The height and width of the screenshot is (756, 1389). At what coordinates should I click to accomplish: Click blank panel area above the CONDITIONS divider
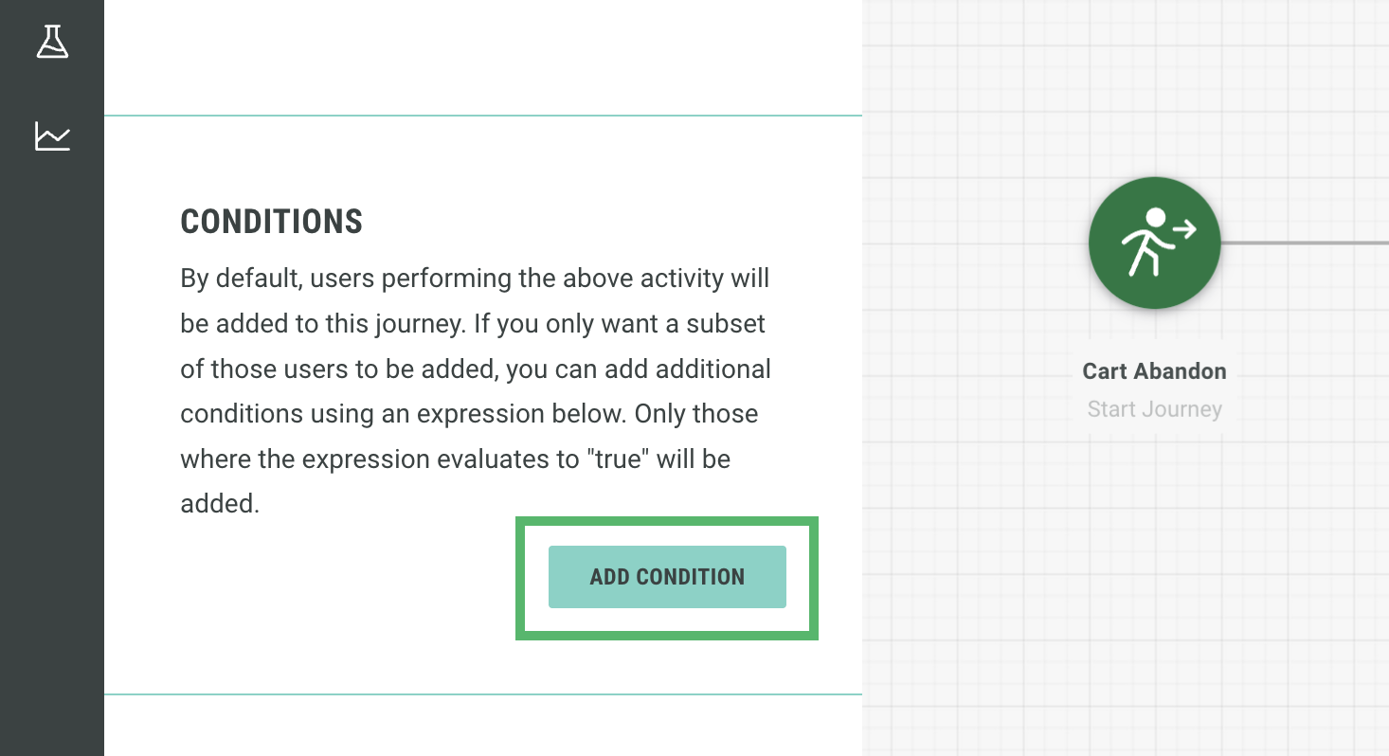(x=474, y=57)
